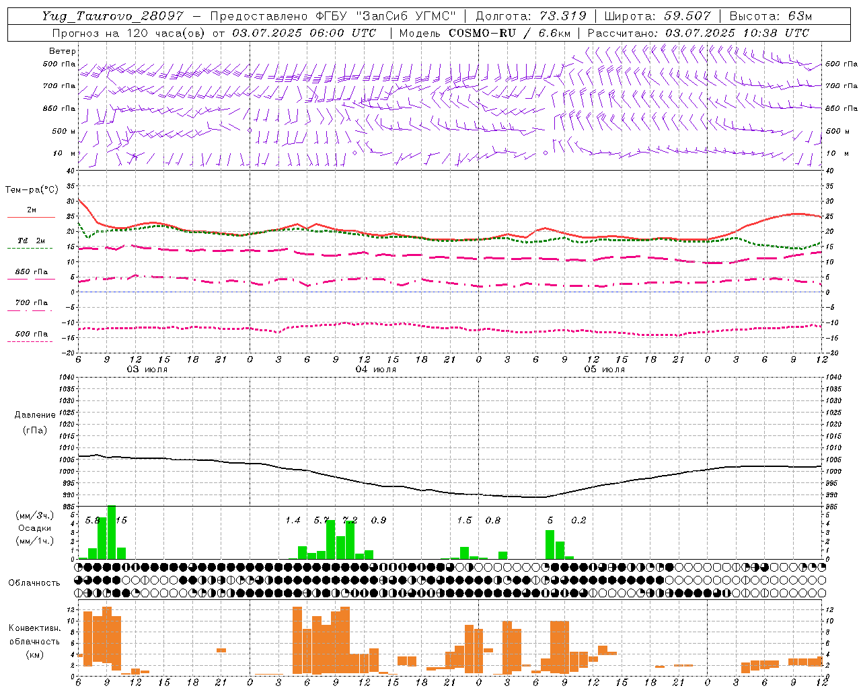Click the Широта: 59.507 header field
This screenshot has height=688, width=861.
657,16
